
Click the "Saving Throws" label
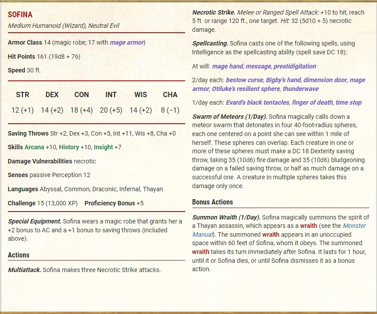(28, 133)
